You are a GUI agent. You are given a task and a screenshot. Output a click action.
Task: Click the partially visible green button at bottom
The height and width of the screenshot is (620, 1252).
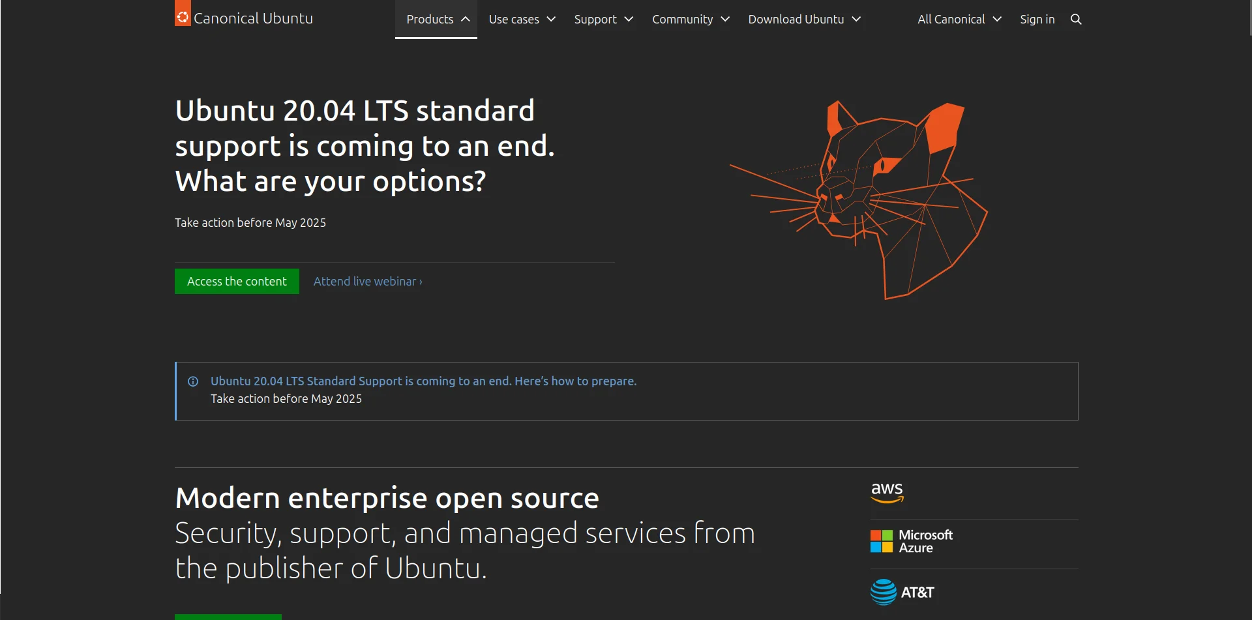[228, 617]
